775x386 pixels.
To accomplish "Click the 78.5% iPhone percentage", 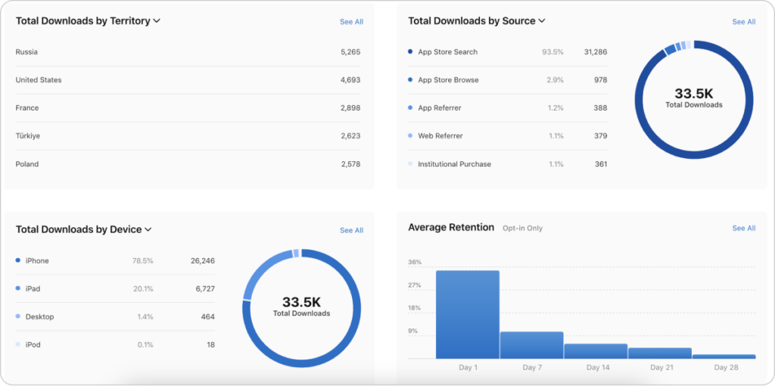I will pyautogui.click(x=143, y=261).
